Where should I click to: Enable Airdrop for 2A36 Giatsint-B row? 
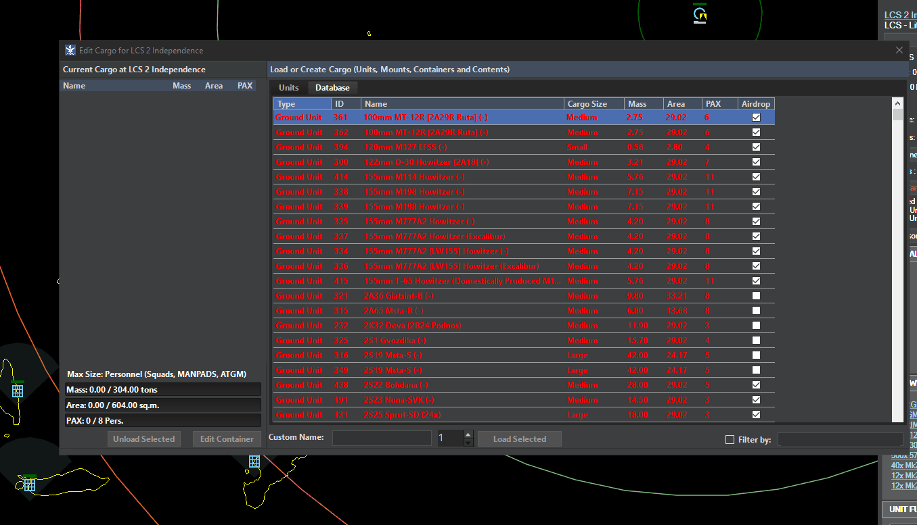pyautogui.click(x=756, y=296)
